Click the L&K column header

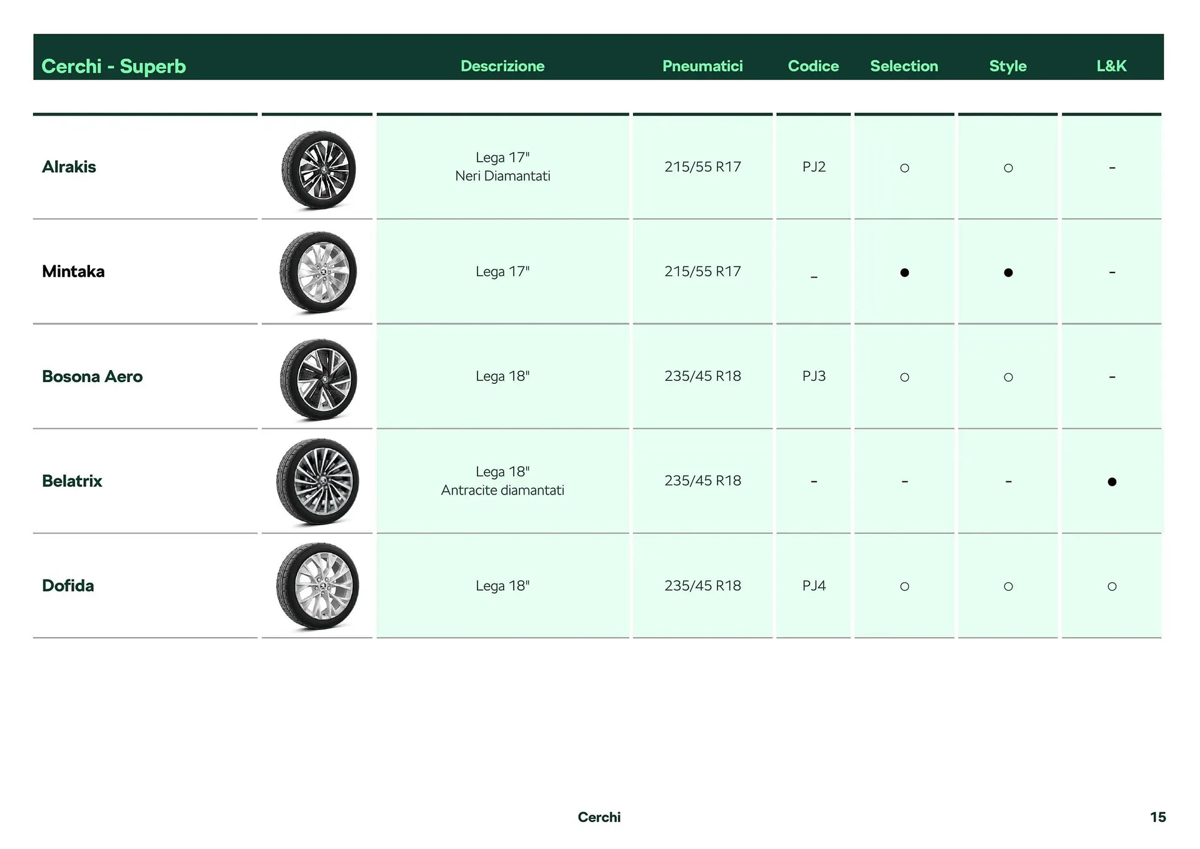point(1111,66)
